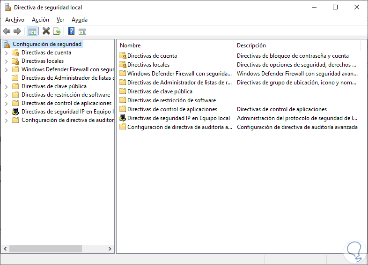Viewport: 368px width, 265px height.
Task: Open the Ayuda menu
Action: (80, 20)
